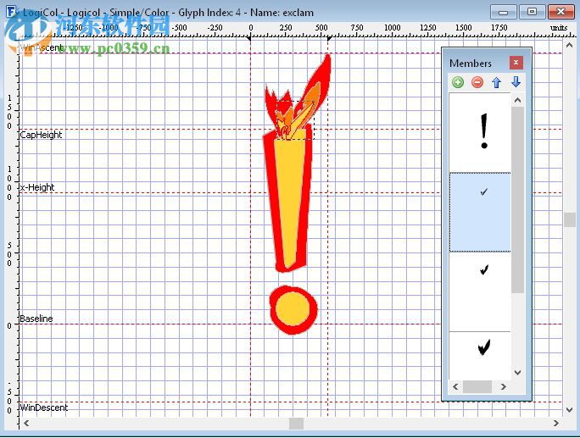This screenshot has height=438, width=580.
Task: Click the WinDescent guideline label
Action: pyautogui.click(x=44, y=408)
